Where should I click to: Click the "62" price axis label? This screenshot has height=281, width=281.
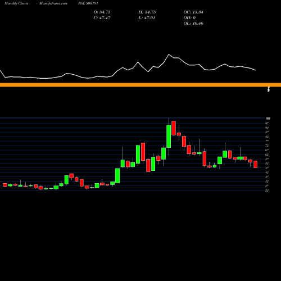pyautogui.click(x=267, y=155)
